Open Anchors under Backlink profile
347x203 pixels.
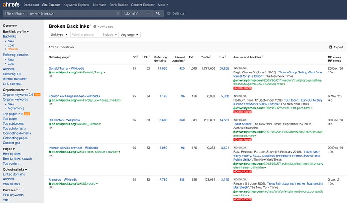click(8, 69)
